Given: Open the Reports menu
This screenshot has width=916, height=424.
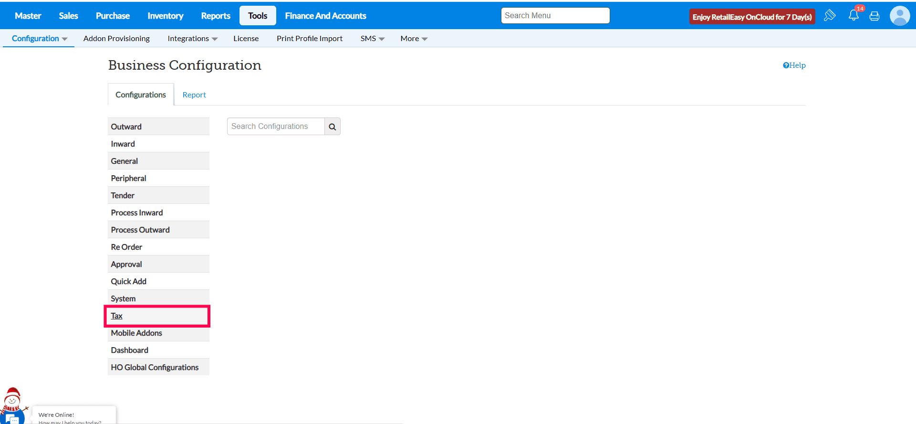Looking at the screenshot, I should (x=216, y=16).
